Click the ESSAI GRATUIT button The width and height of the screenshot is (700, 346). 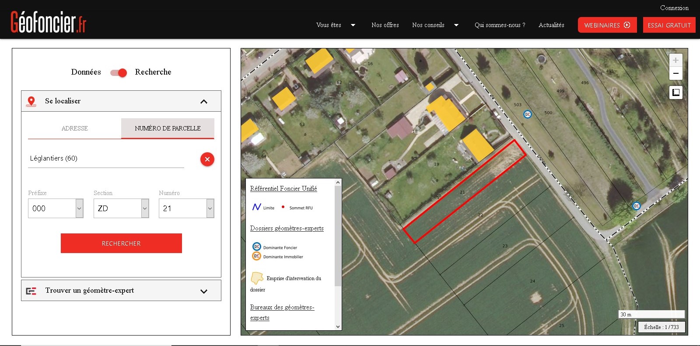(669, 25)
